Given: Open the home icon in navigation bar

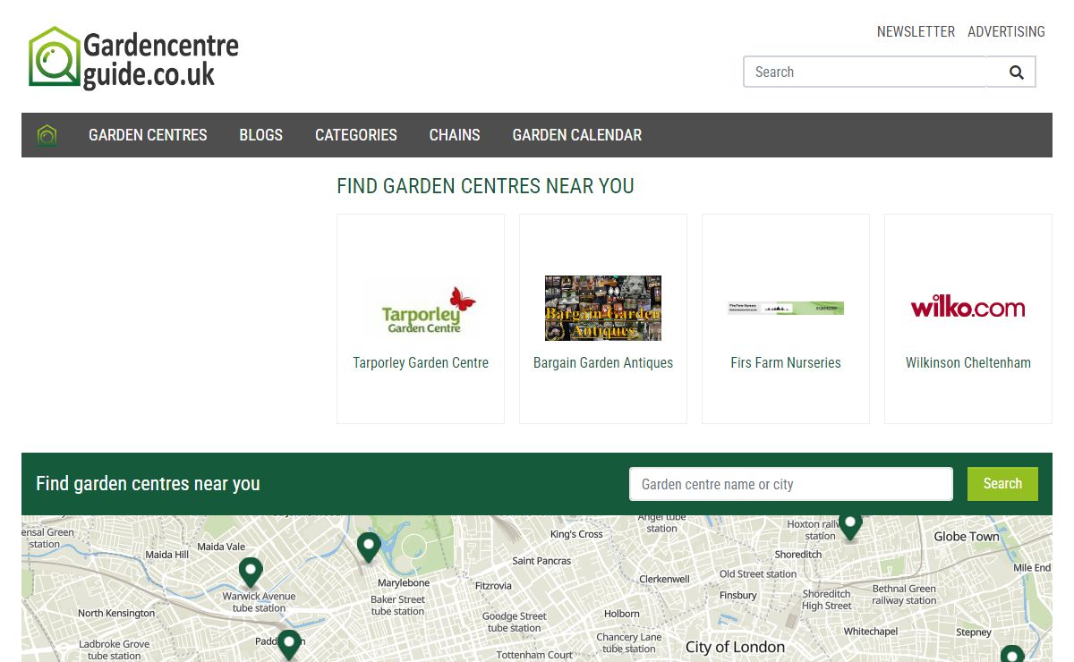Looking at the screenshot, I should click(47, 135).
